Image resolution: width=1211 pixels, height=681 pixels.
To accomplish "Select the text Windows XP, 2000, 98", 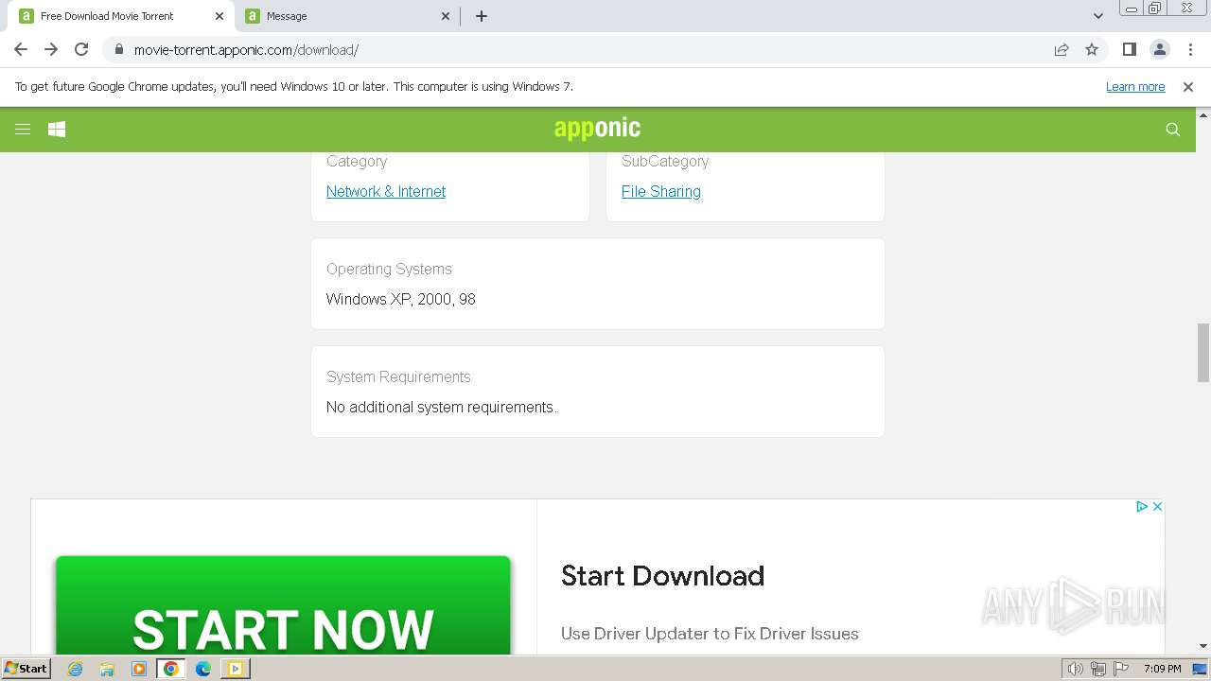I will (401, 299).
